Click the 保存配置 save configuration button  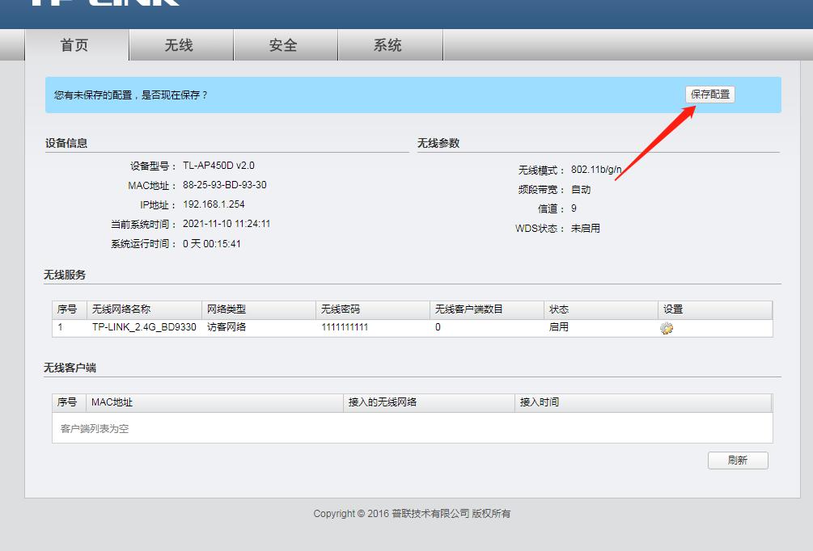(709, 94)
